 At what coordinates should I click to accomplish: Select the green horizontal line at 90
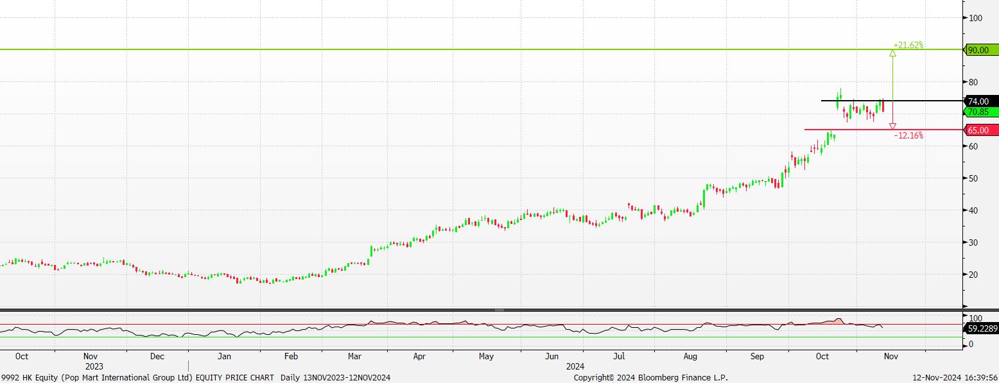click(449, 49)
